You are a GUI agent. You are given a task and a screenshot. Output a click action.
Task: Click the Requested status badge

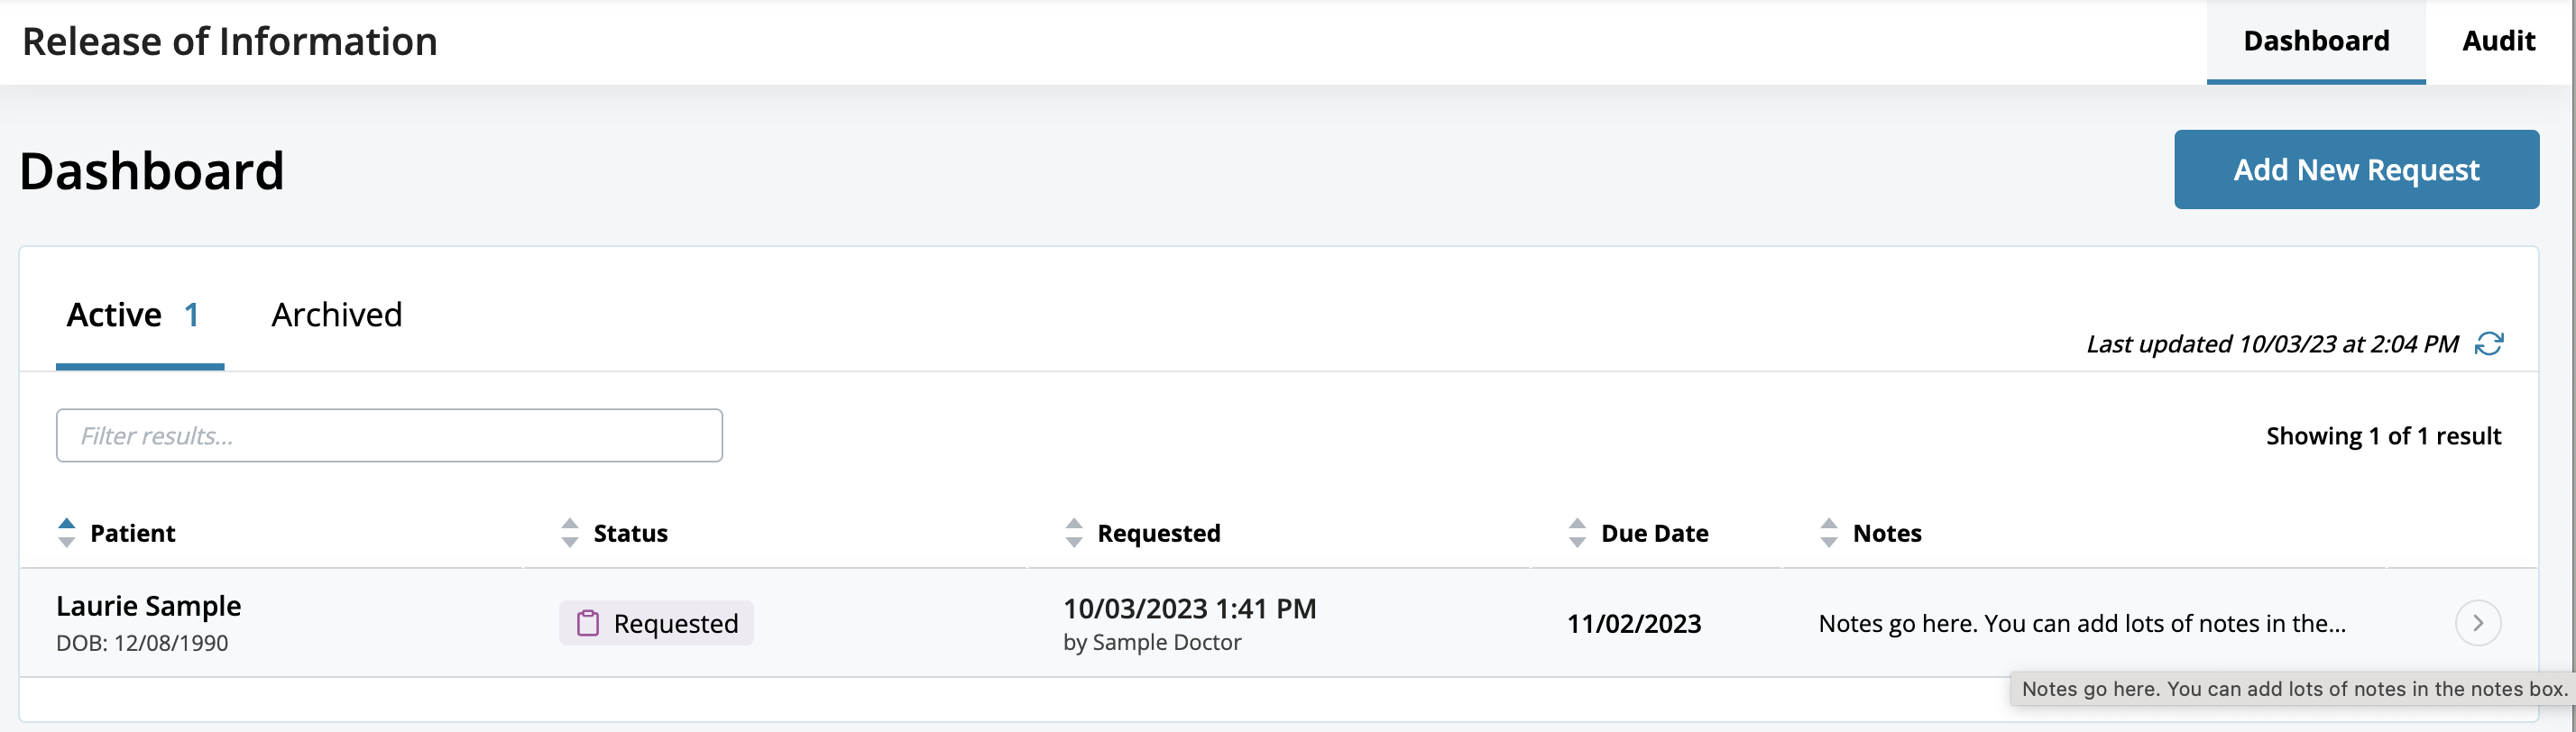[657, 623]
